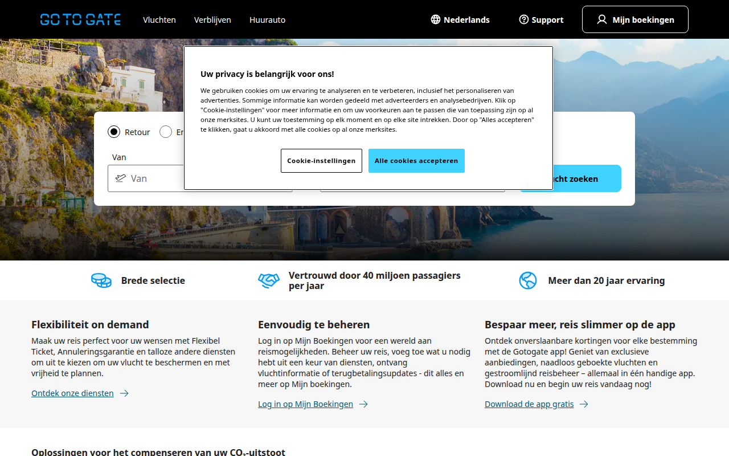The image size is (729, 456).
Task: Open the Log in op Mijn Boekingen link
Action: pos(305,404)
